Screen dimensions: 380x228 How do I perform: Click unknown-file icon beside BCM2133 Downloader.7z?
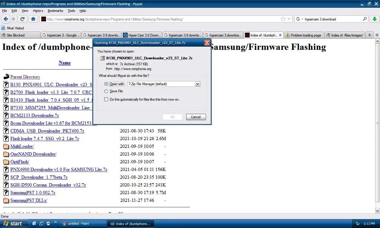point(6,115)
